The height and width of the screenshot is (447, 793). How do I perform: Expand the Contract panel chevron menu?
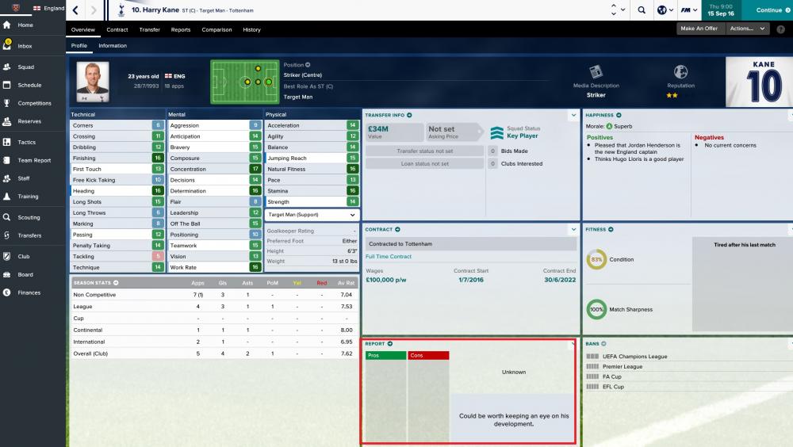[573, 230]
